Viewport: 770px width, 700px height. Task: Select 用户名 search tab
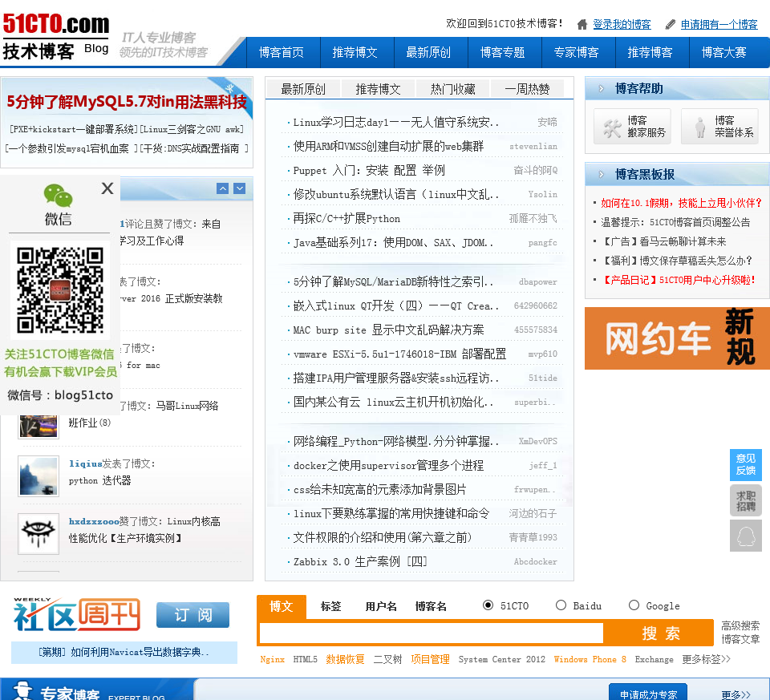coord(381,607)
